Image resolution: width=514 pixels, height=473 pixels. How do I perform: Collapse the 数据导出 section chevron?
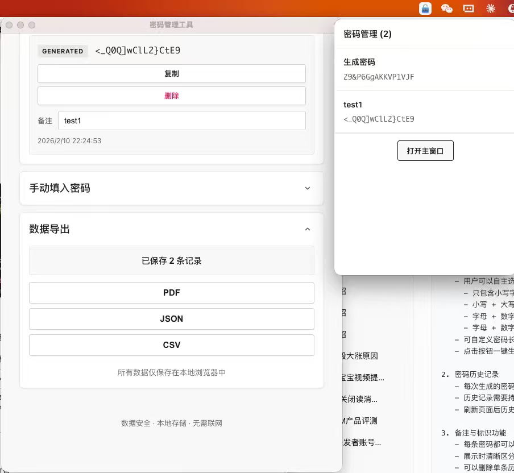coord(308,229)
